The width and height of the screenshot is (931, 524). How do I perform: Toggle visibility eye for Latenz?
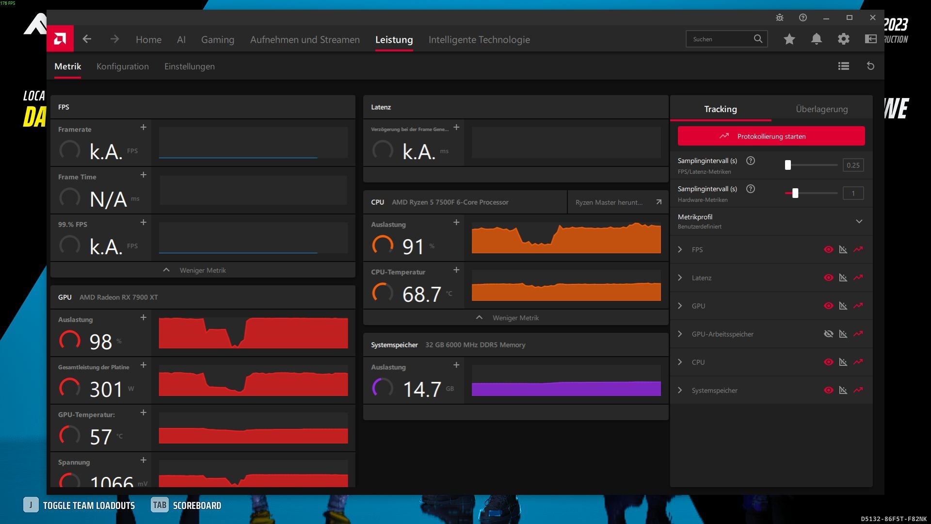pyautogui.click(x=829, y=278)
